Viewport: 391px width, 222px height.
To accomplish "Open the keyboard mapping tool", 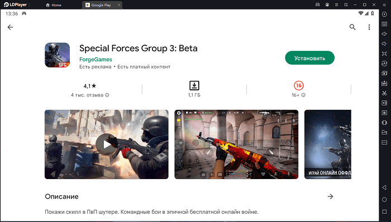I will click(x=384, y=24).
